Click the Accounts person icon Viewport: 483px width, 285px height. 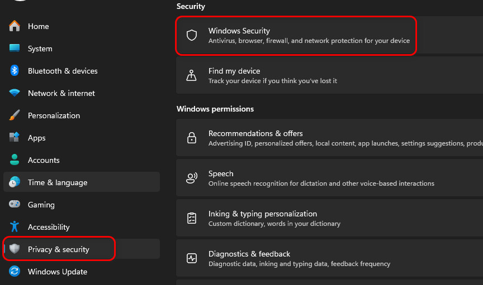pos(15,160)
